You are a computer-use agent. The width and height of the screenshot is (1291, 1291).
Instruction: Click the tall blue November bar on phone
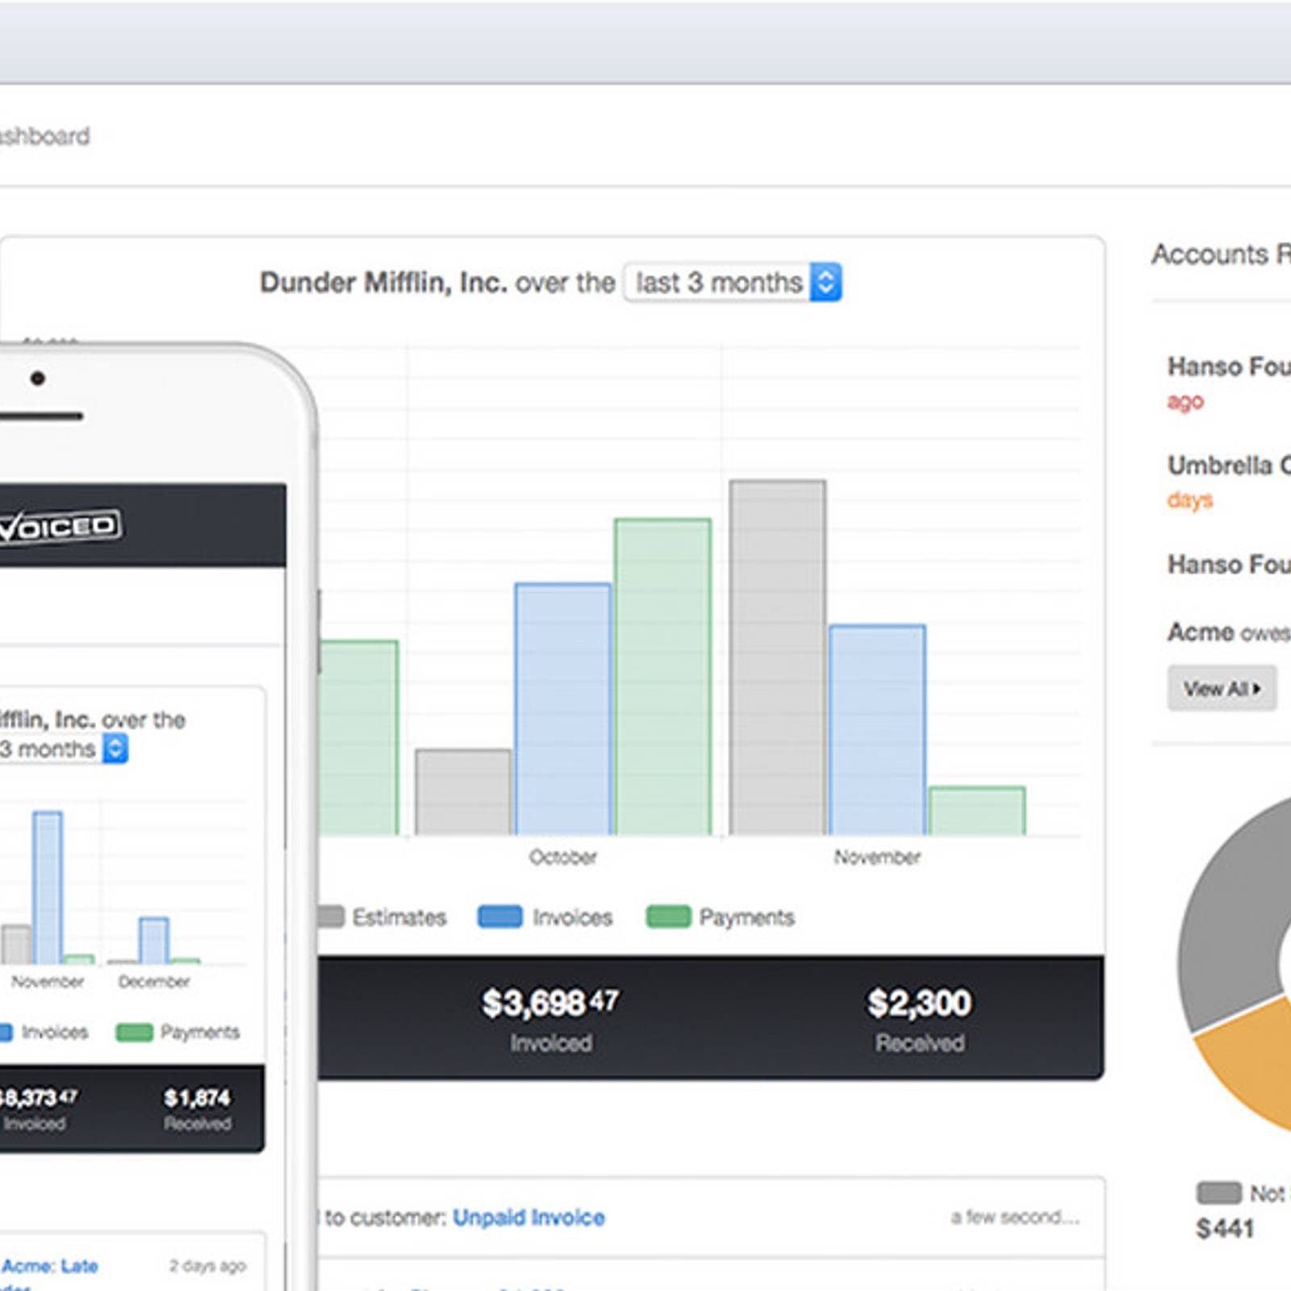point(48,888)
